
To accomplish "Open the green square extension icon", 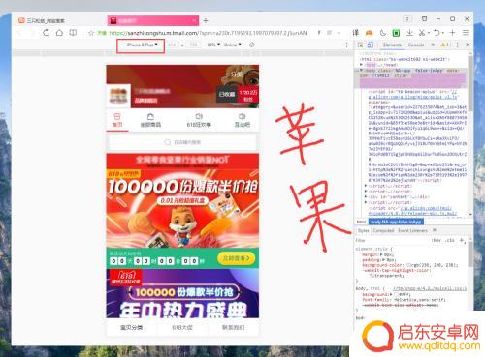I will (397, 33).
